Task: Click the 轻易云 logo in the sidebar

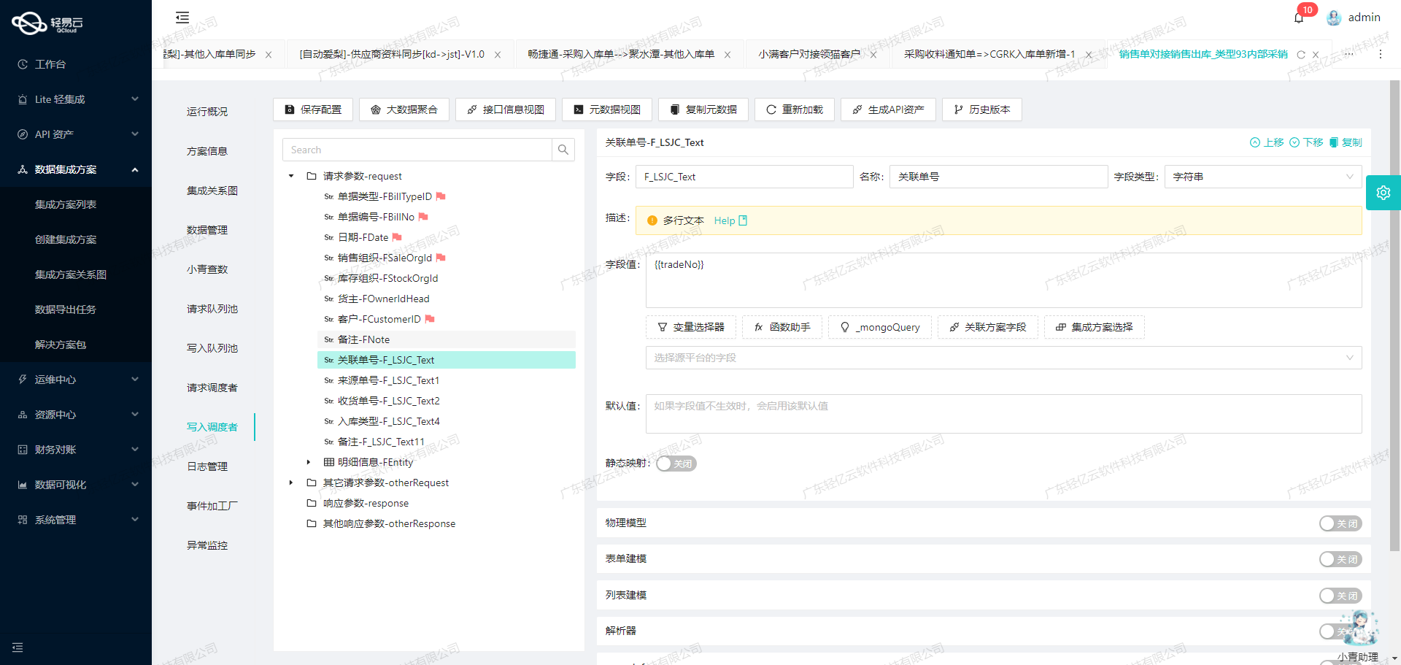Action: (48, 23)
